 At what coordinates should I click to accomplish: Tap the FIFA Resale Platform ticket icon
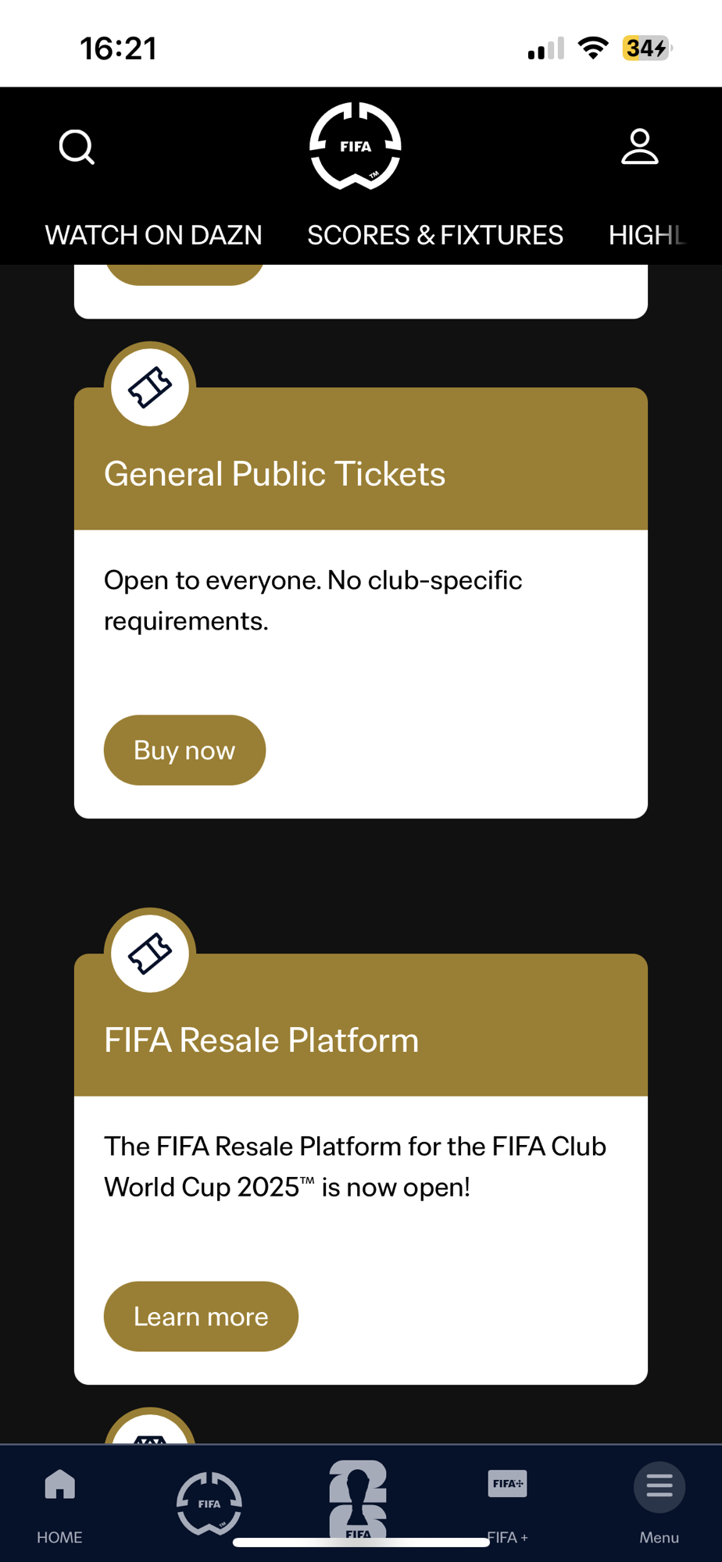click(x=150, y=954)
